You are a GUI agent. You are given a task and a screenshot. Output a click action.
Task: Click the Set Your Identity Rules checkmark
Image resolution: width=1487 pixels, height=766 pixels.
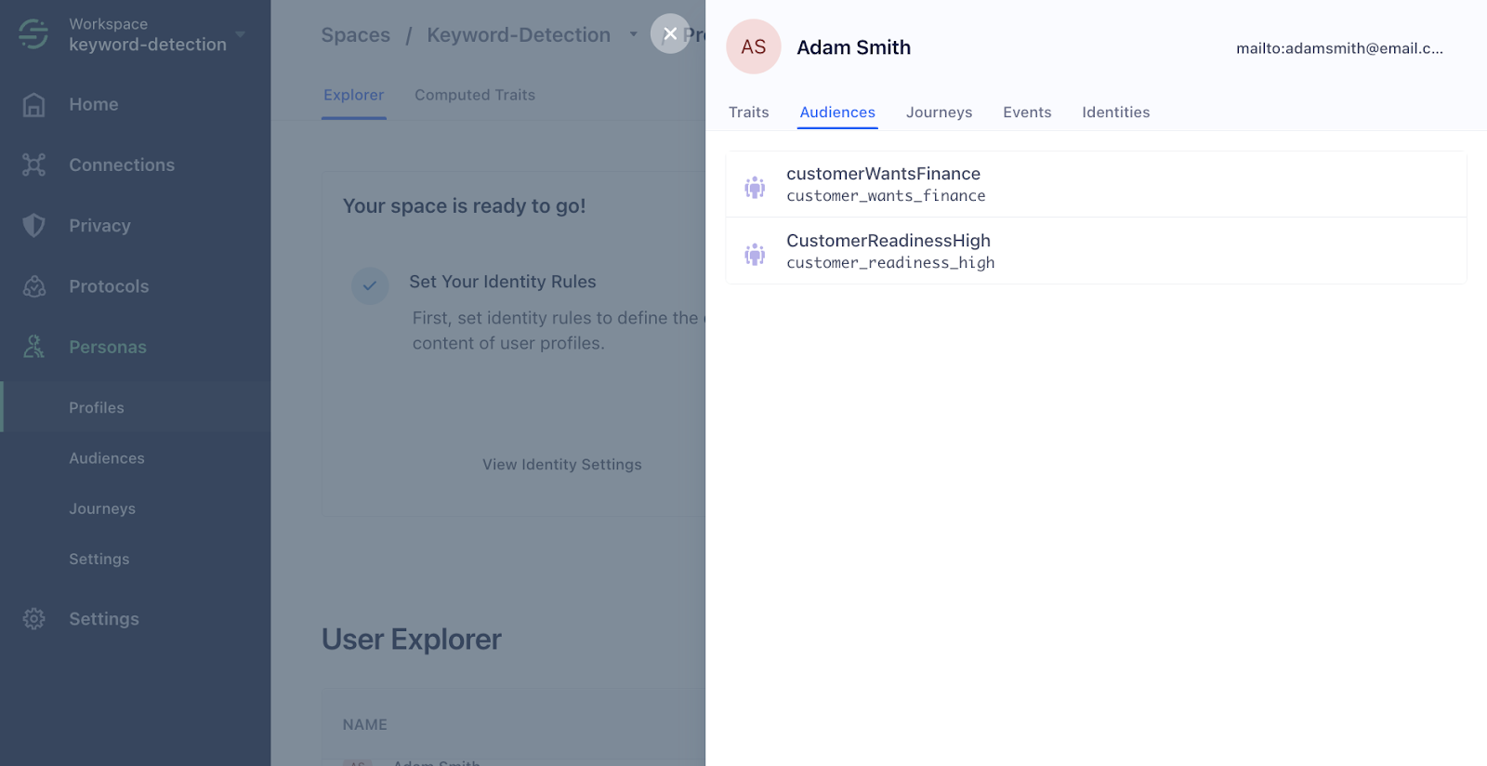point(370,285)
